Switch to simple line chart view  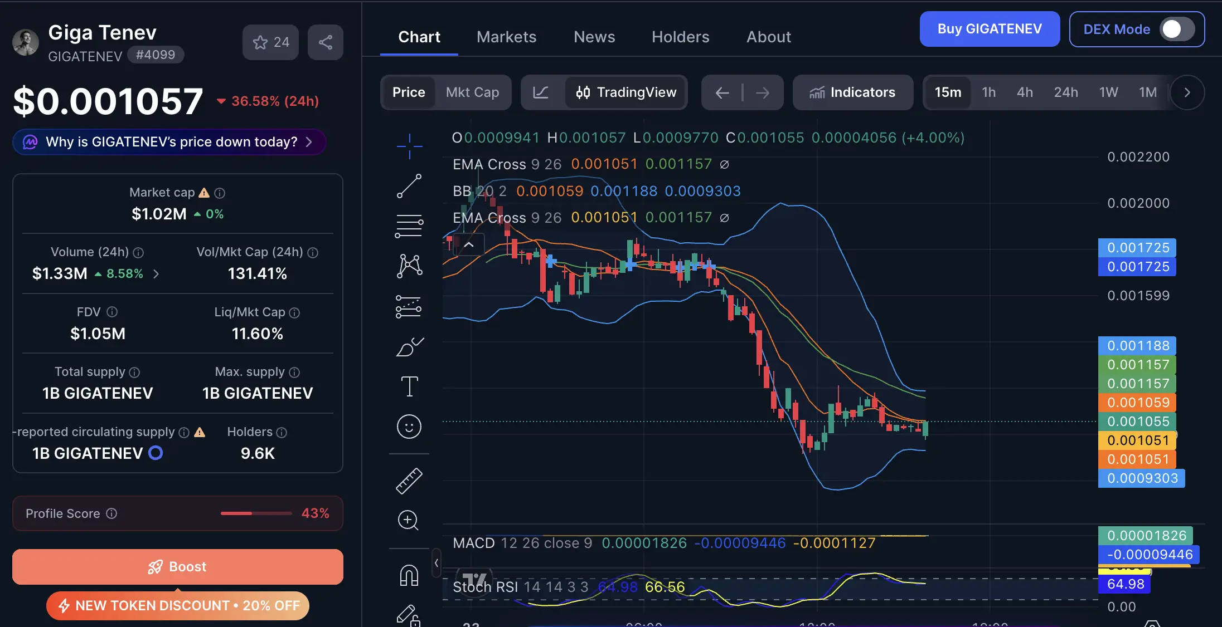click(x=541, y=92)
